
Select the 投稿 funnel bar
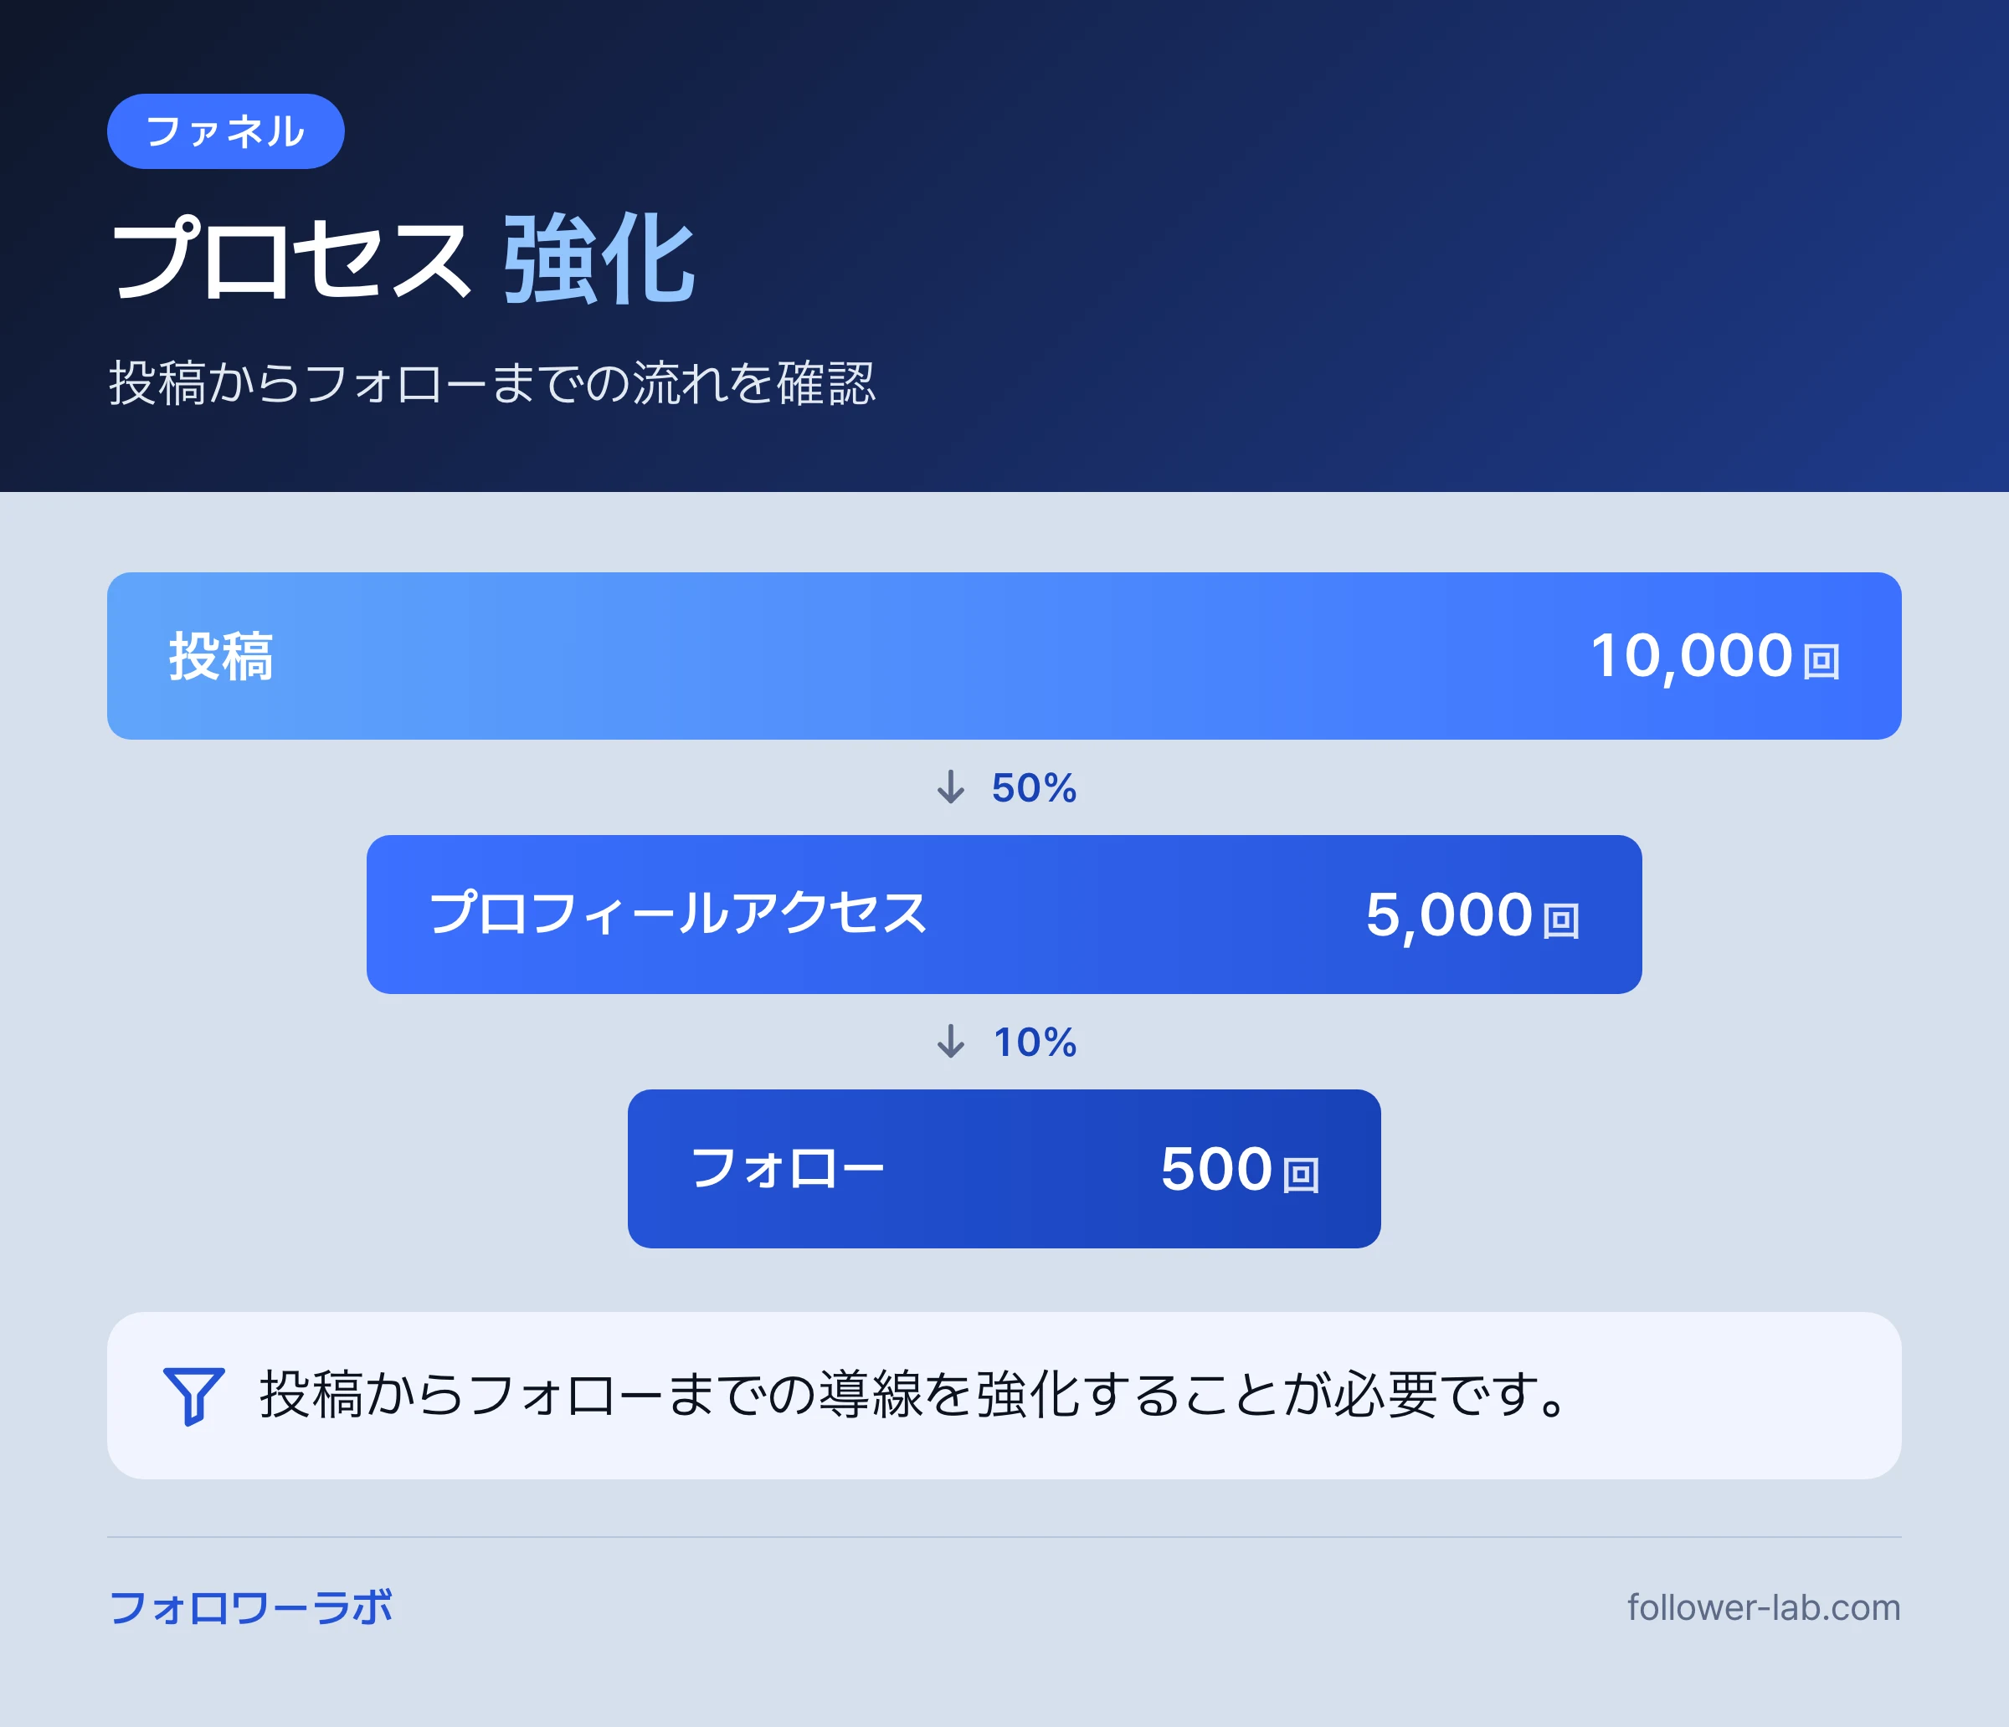[x=1004, y=656]
